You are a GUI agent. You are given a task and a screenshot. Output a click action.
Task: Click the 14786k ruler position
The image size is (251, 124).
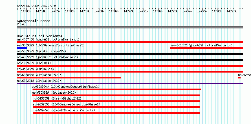70,11
